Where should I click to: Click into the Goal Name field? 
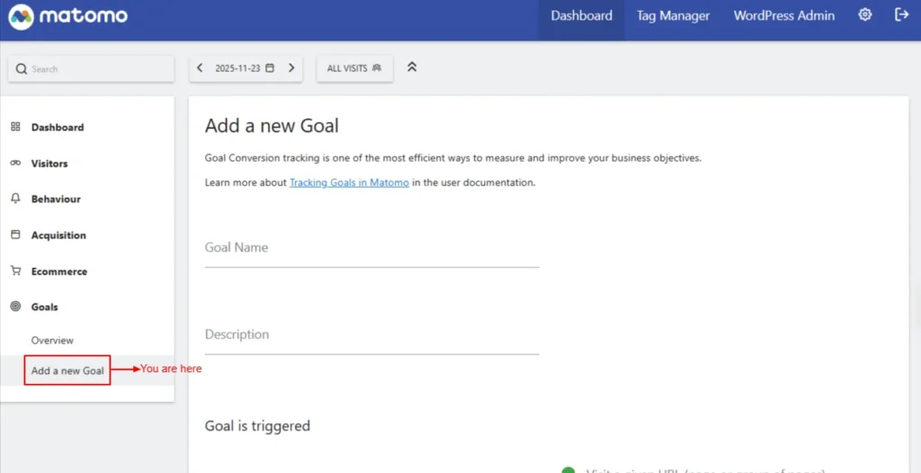[x=371, y=248]
